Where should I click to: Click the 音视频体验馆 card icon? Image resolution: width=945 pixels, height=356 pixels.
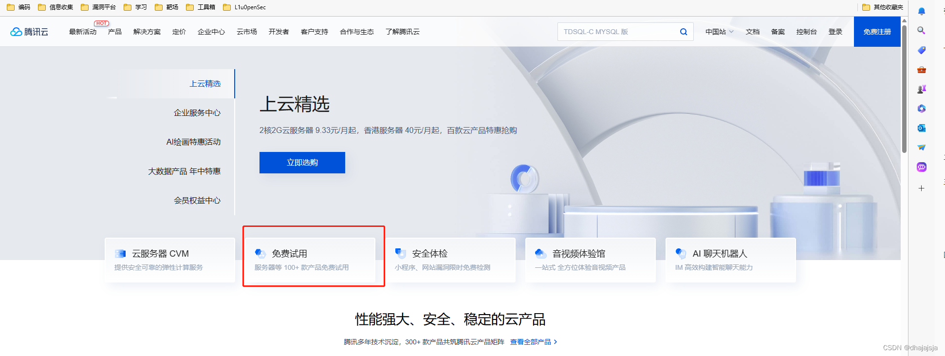[x=540, y=253]
